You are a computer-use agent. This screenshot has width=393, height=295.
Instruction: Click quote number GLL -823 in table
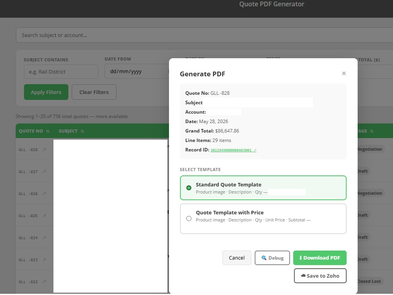click(28, 260)
